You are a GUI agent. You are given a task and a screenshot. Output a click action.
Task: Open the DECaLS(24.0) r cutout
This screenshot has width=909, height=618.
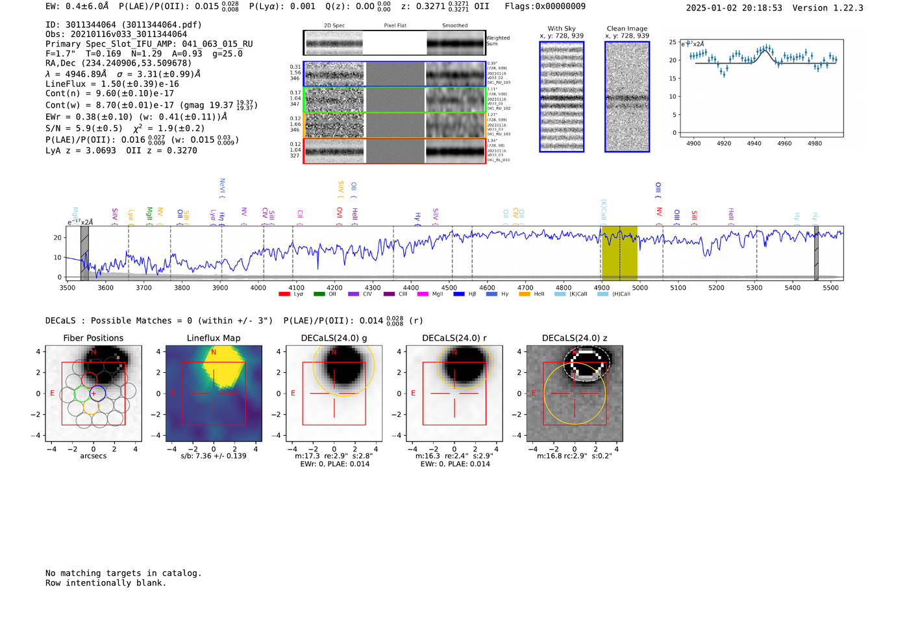point(454,393)
